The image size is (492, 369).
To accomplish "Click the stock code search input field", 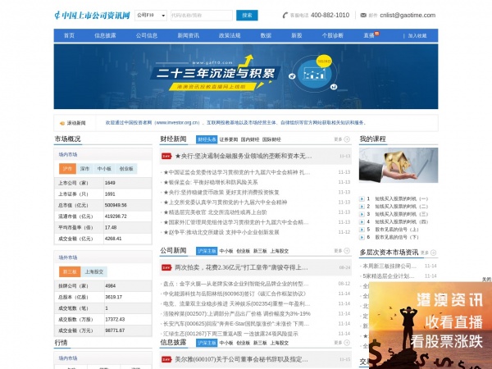I will pyautogui.click(x=202, y=15).
